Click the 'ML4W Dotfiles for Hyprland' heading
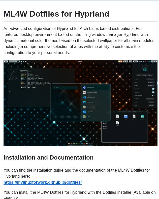Screen dimensions: 159x199 point(56,14)
